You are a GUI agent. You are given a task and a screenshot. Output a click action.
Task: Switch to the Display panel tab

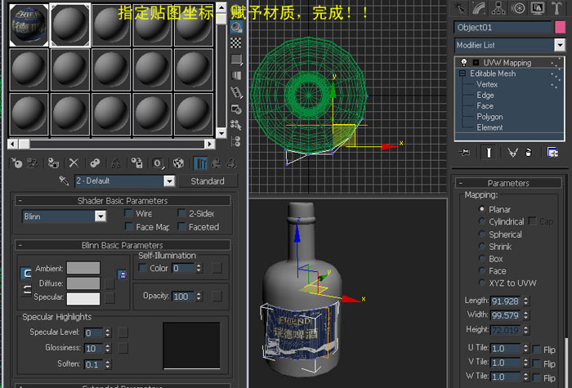538,8
